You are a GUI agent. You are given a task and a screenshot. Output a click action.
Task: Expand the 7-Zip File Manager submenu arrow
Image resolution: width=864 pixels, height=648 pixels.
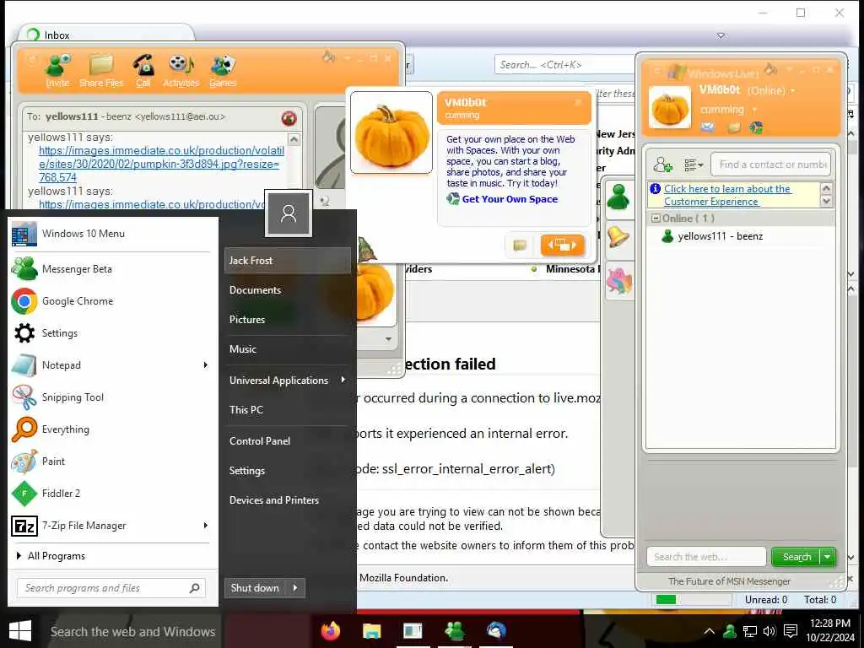click(x=206, y=525)
